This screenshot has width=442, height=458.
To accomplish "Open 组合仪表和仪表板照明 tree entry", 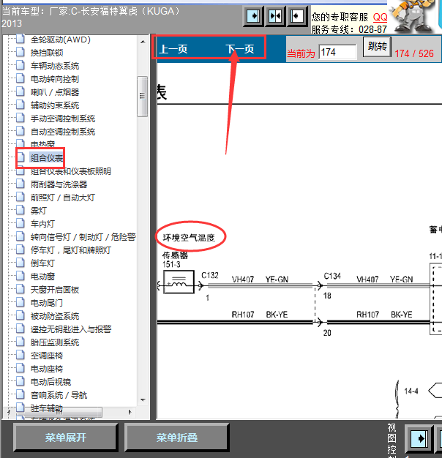I will click(x=71, y=171).
